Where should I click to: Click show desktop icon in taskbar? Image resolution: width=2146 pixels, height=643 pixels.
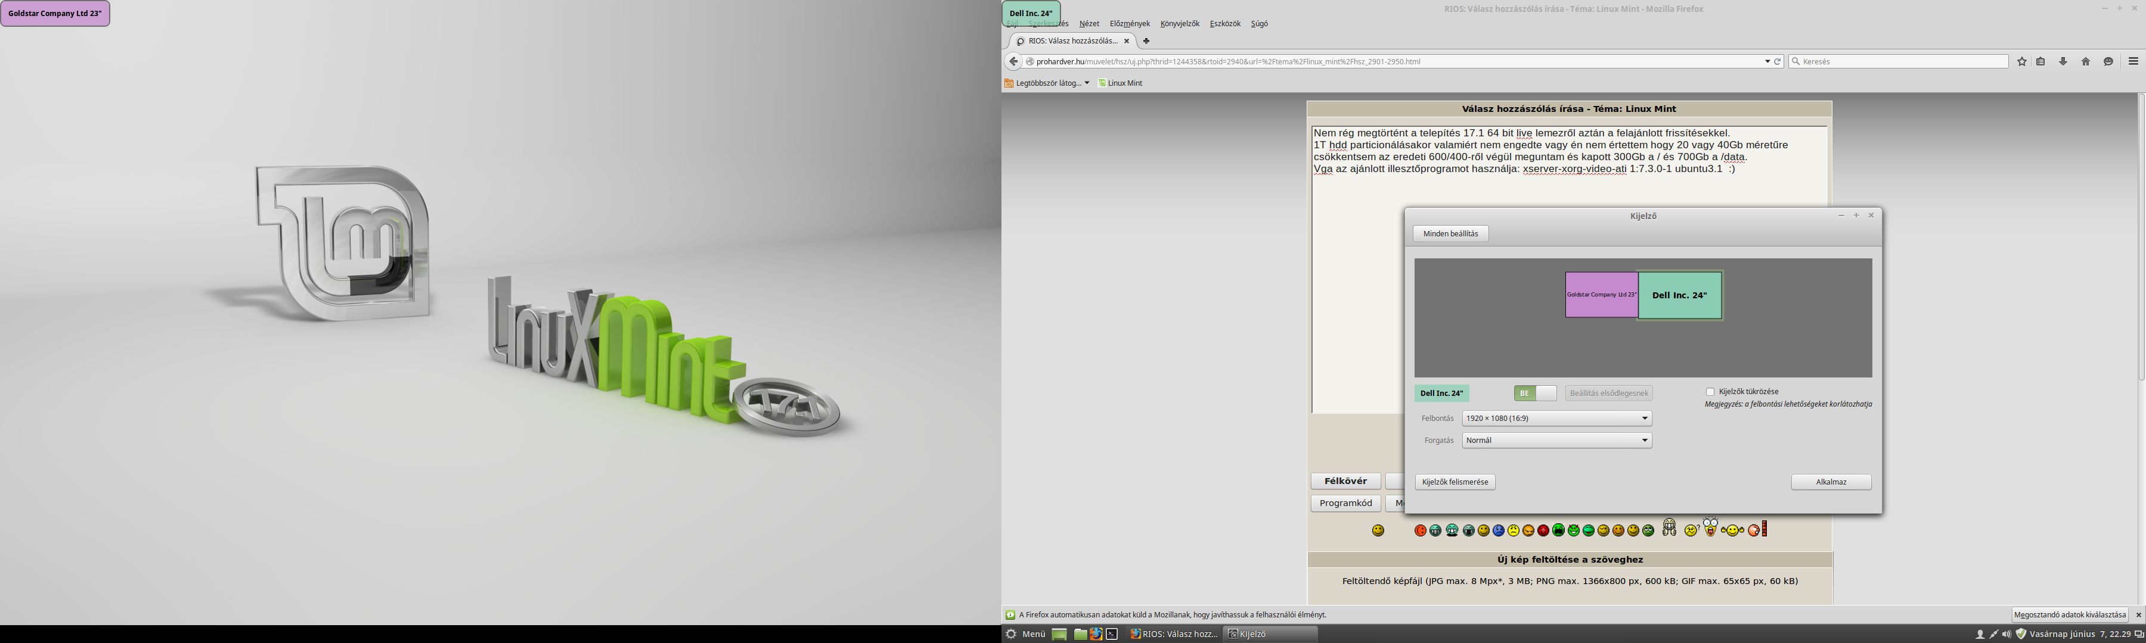coord(1060,634)
